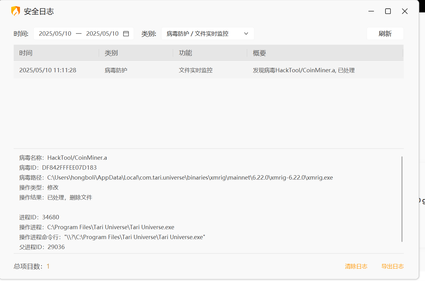Screen dimensions: 425x281
Task: Click the 操作类型: 修改 line
Action: [x=39, y=187]
